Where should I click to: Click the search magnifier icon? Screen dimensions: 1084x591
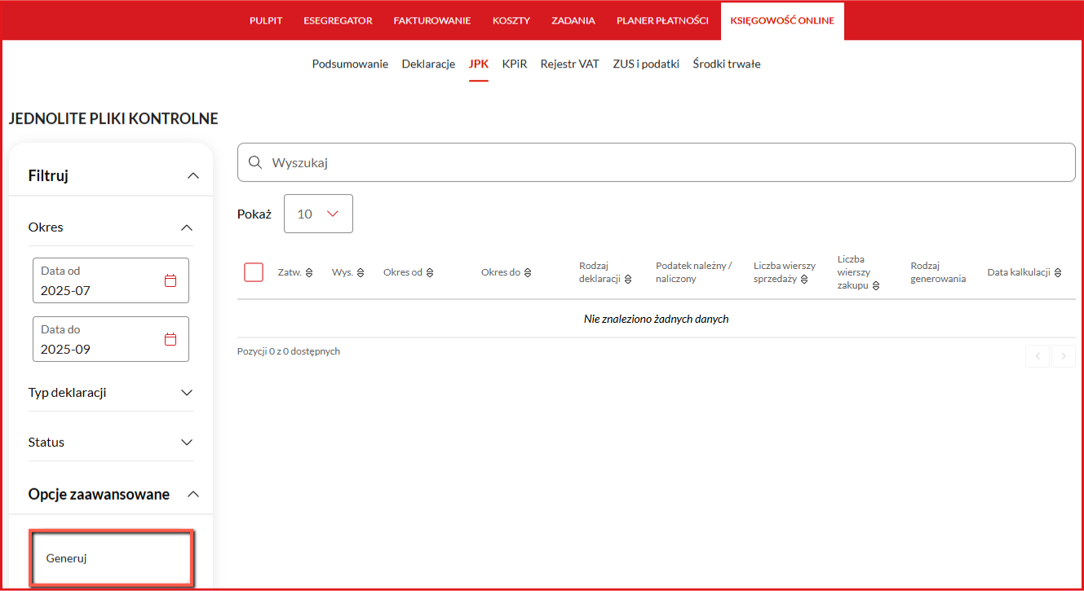(254, 162)
